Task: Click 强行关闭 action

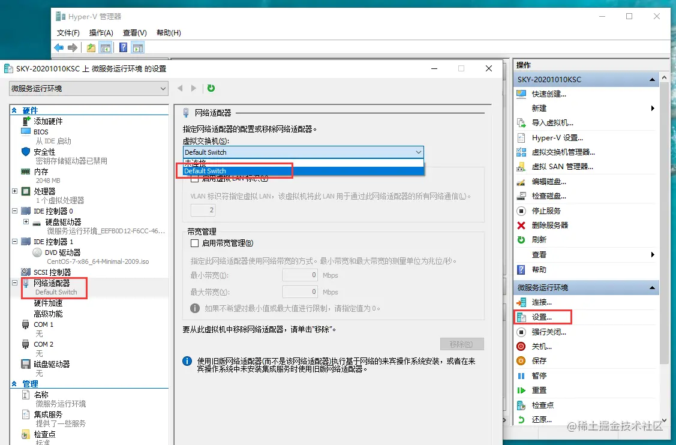Action: click(549, 332)
